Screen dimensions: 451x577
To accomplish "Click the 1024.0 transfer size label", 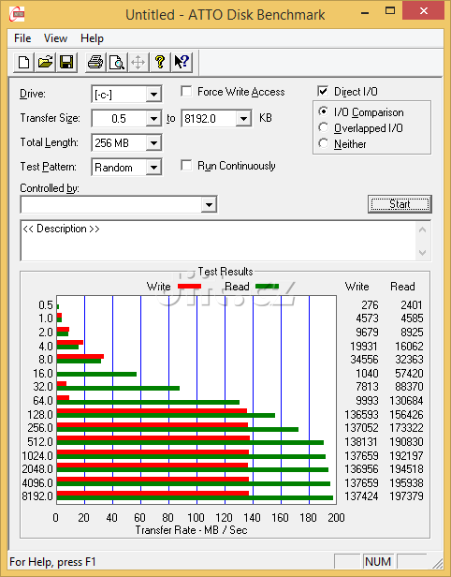I will tap(37, 455).
